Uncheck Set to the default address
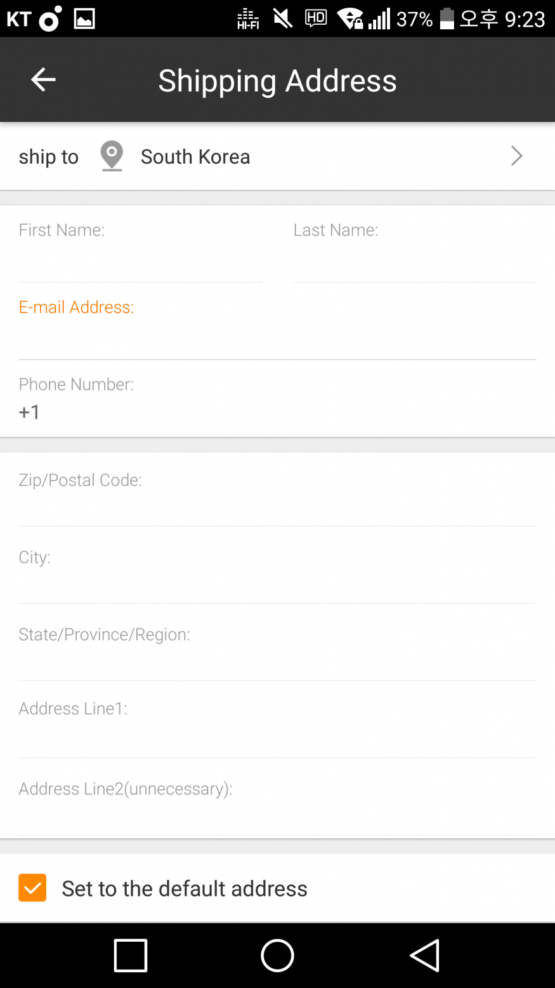The width and height of the screenshot is (555, 988). (x=32, y=888)
